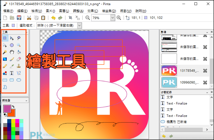
Task: Select the Pencil tool
Action: pyautogui.click(x=5, y=66)
